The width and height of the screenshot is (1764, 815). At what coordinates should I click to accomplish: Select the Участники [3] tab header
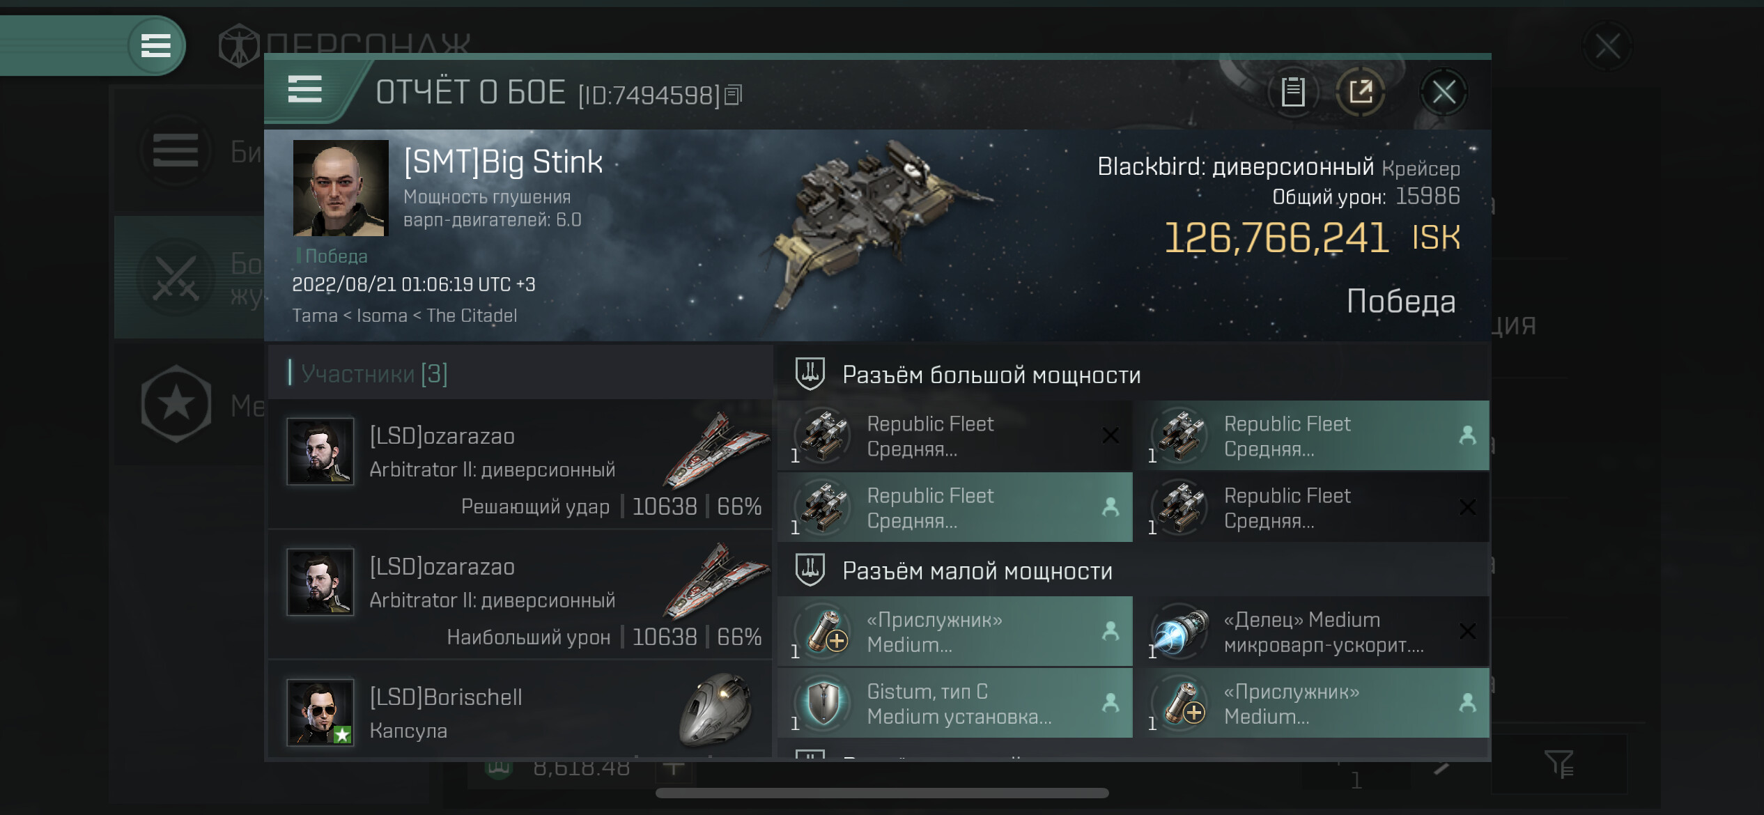(x=374, y=374)
